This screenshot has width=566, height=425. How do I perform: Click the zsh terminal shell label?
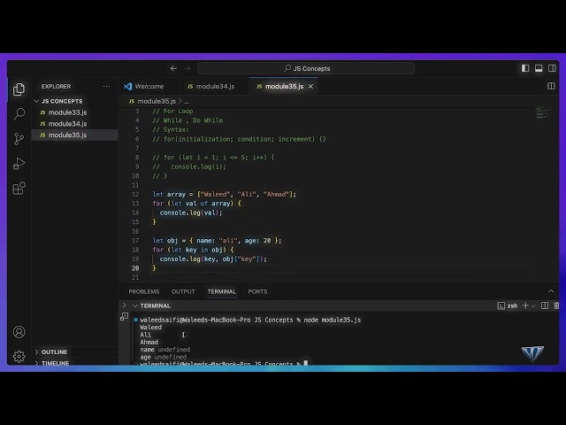(x=512, y=305)
